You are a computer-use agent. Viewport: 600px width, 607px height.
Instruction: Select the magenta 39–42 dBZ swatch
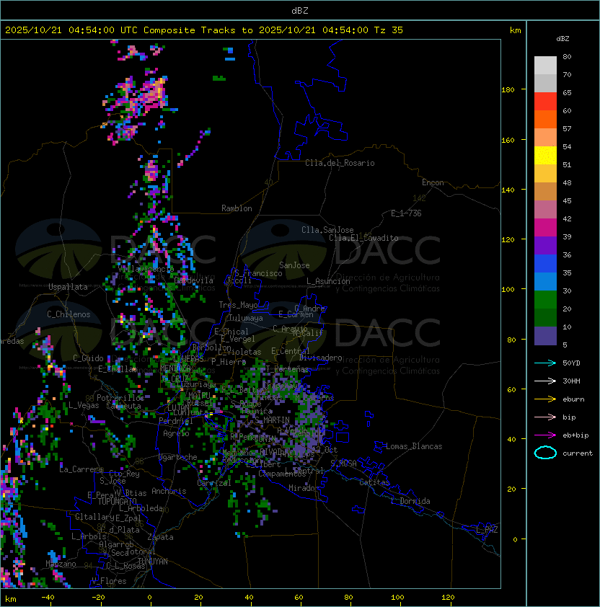coord(545,227)
